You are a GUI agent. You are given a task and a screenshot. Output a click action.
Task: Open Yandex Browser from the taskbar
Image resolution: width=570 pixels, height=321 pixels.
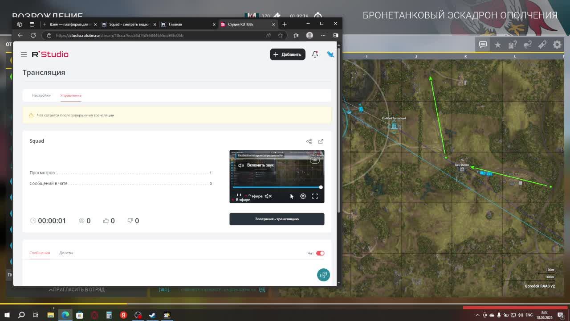123,315
